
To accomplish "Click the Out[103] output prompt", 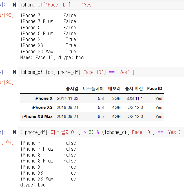I will click(8, 142).
